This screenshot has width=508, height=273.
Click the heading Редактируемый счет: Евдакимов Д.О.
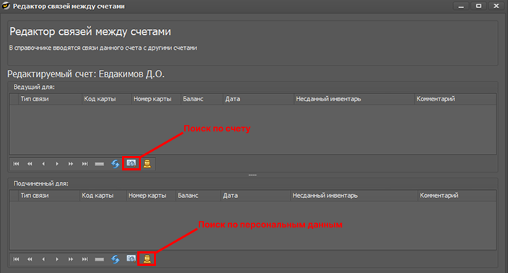[86, 74]
